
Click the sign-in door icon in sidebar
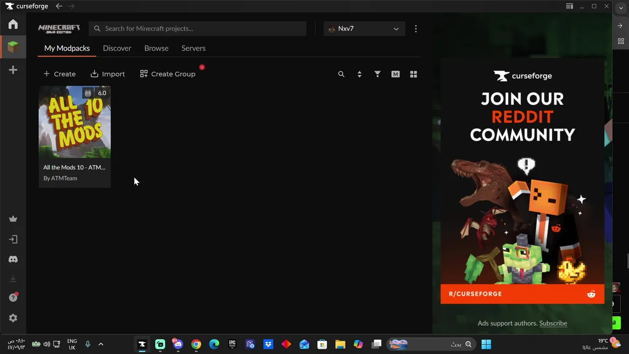[13, 239]
